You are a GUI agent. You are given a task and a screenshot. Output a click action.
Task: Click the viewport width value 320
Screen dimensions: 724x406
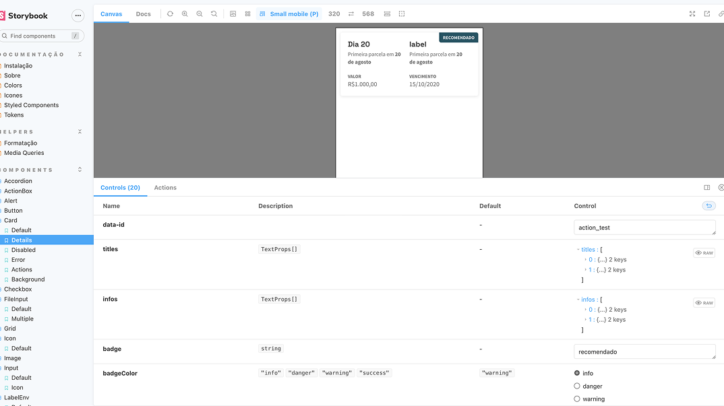334,14
